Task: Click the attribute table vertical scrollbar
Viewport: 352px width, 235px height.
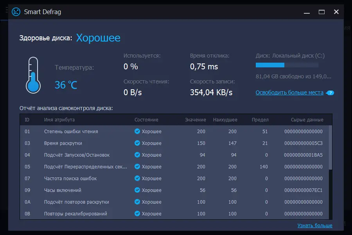Action: 330,148
